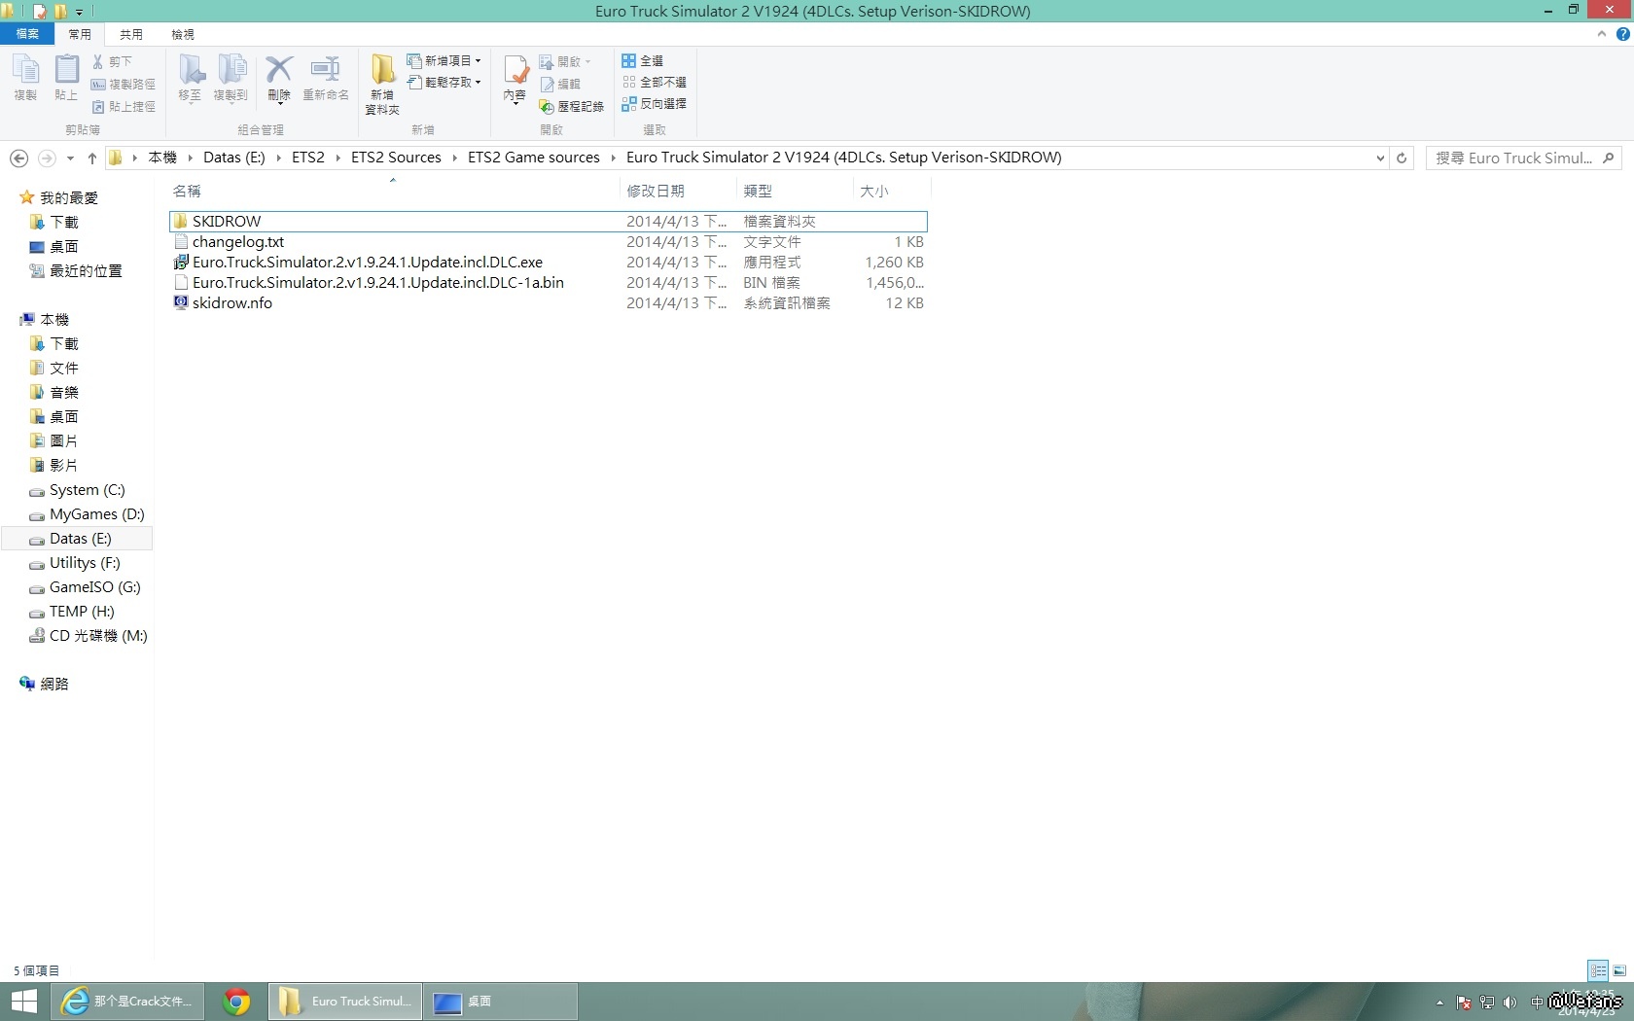
Task: Open Downloads under Favorites
Action: tap(54, 222)
